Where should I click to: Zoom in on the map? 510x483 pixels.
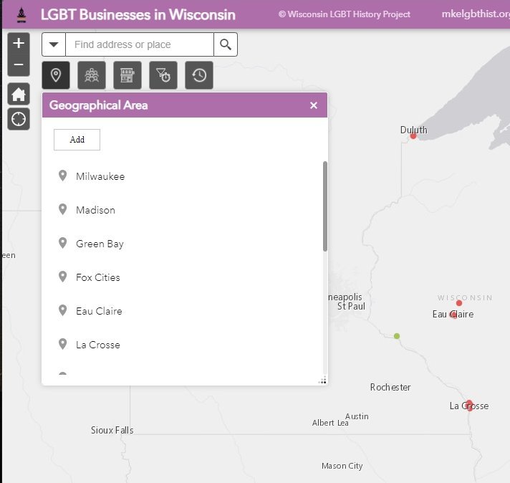(x=19, y=44)
